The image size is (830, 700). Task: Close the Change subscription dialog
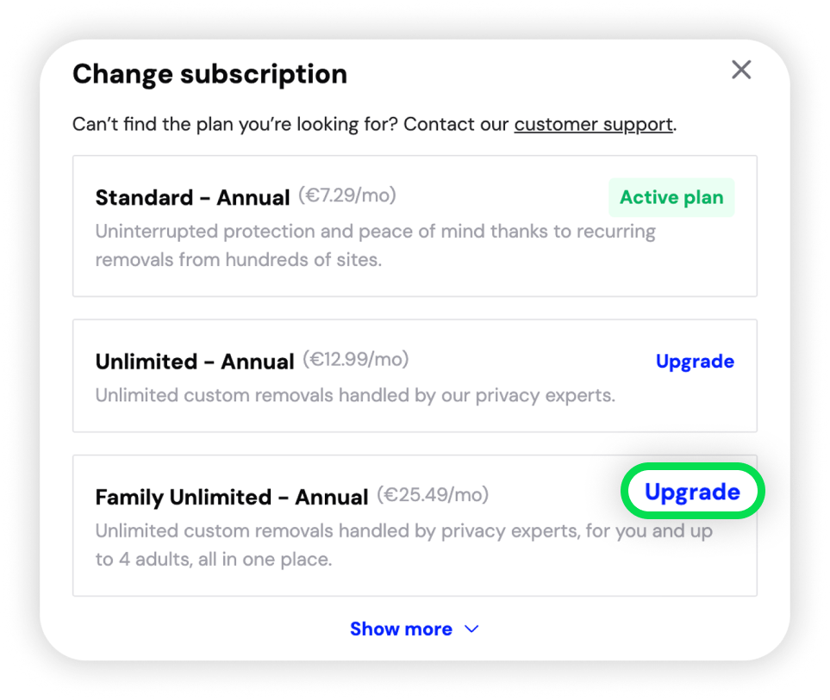[x=740, y=71]
